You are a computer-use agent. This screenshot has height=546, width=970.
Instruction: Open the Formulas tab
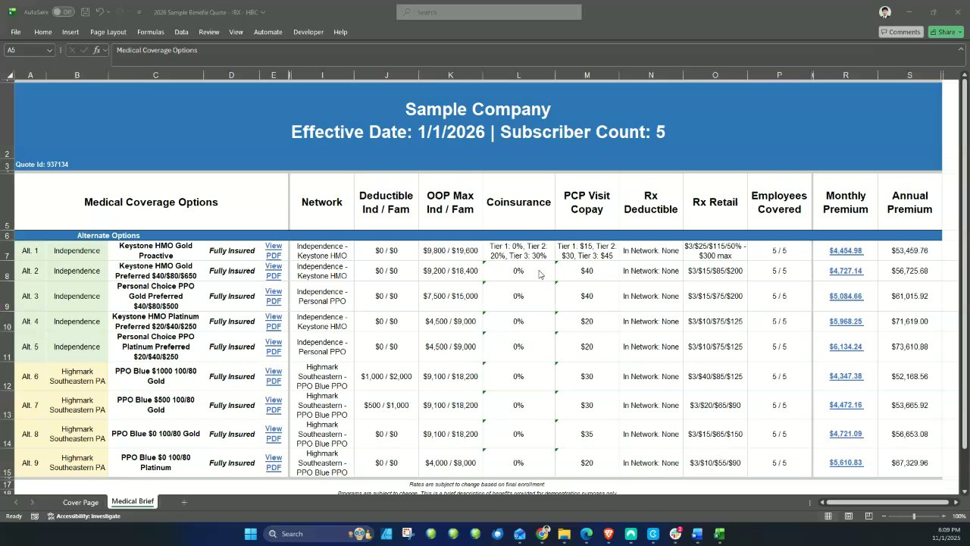(x=151, y=32)
